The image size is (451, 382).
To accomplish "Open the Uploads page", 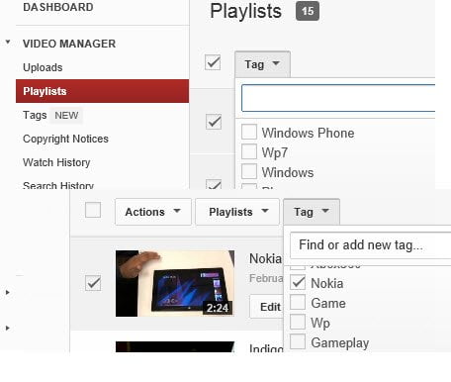I will [43, 67].
